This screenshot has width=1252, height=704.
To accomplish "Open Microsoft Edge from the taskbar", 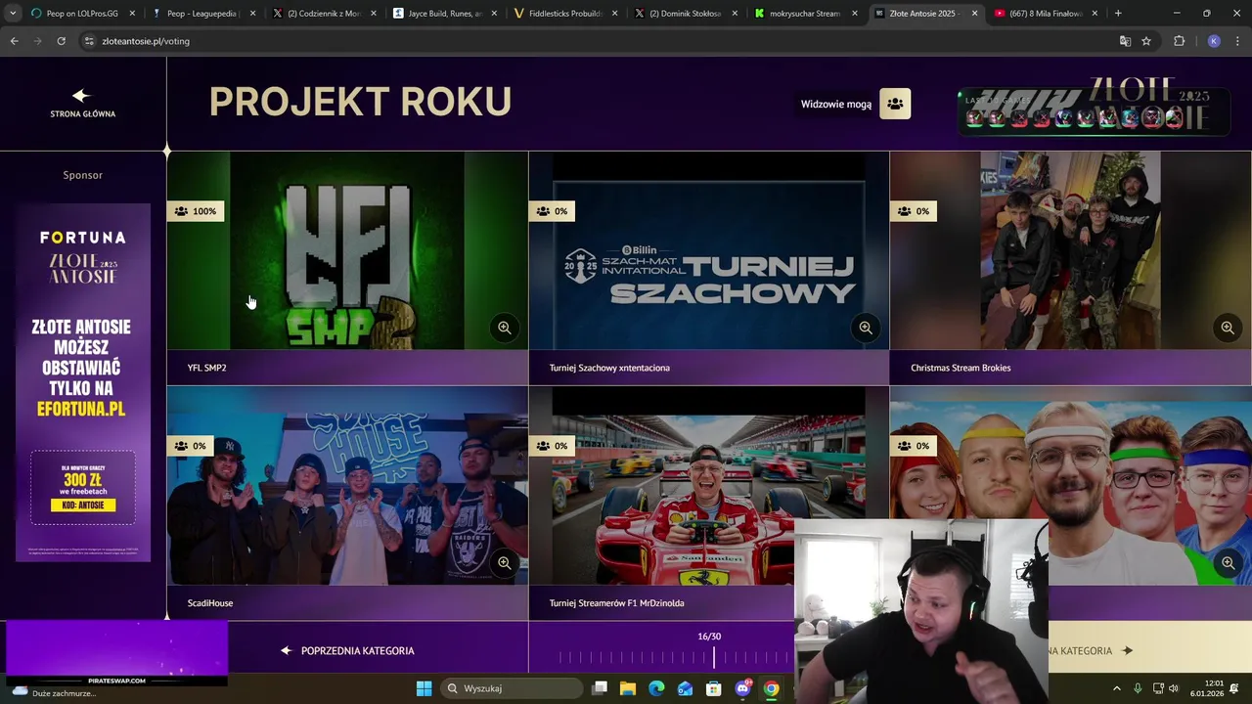I will 656,688.
